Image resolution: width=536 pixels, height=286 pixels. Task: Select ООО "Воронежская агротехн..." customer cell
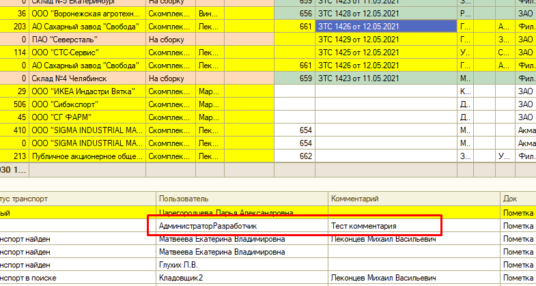[87, 14]
